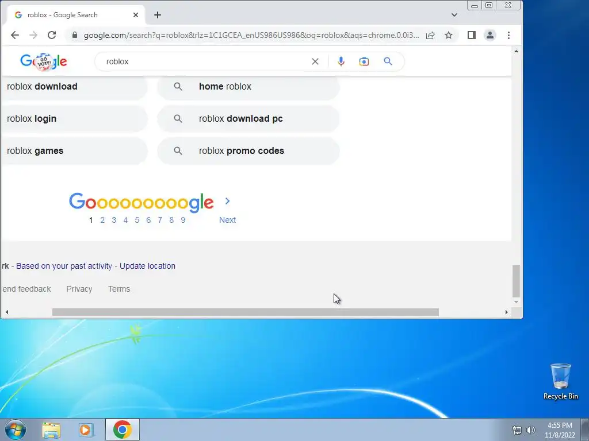Click the horizontal scrollbar right arrow
Screen dimensions: 589x441
click(x=506, y=312)
